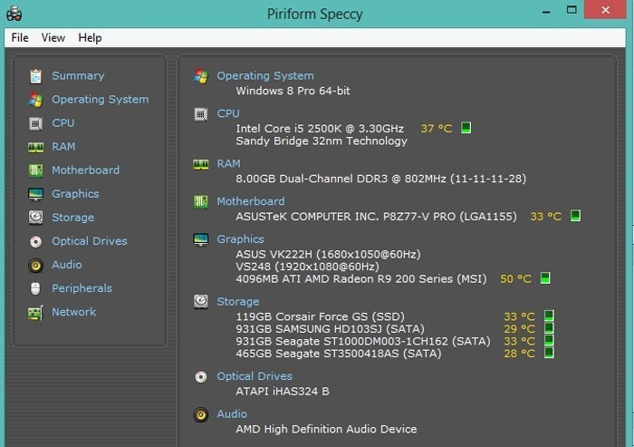
Task: Click the Peripherals mouse icon in sidebar
Action: pyautogui.click(x=35, y=288)
